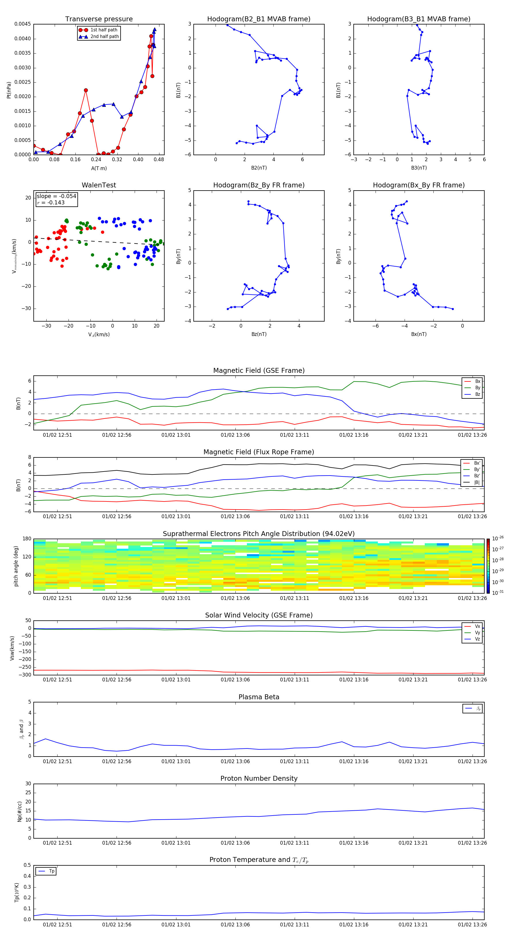The width and height of the screenshot is (518, 950).
Task: Click the "Np(#/cc)" axis label
Action: pyautogui.click(x=20, y=811)
